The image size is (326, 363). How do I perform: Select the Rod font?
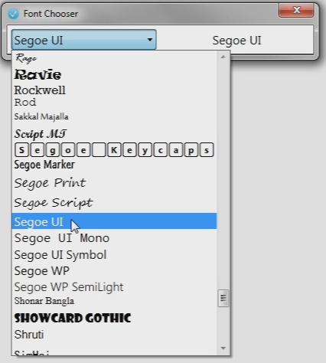tap(114, 103)
